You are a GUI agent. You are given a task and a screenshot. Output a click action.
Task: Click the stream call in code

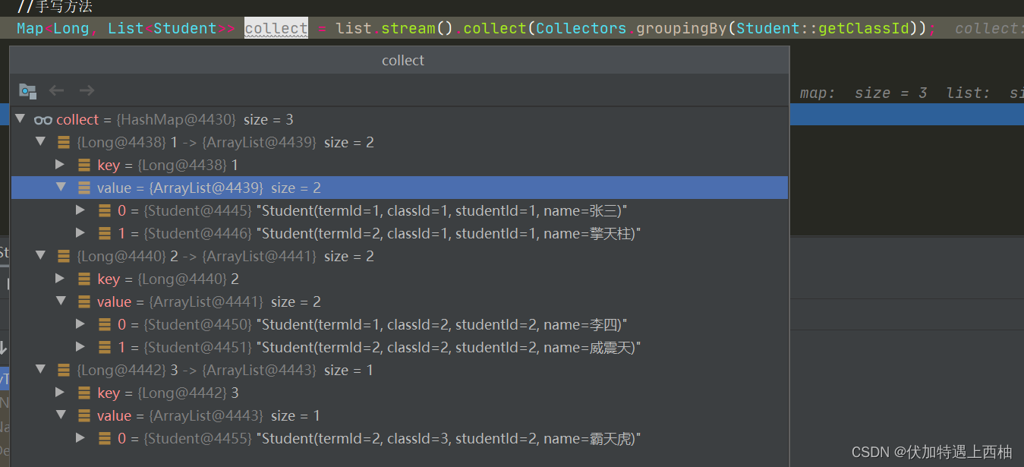point(408,28)
